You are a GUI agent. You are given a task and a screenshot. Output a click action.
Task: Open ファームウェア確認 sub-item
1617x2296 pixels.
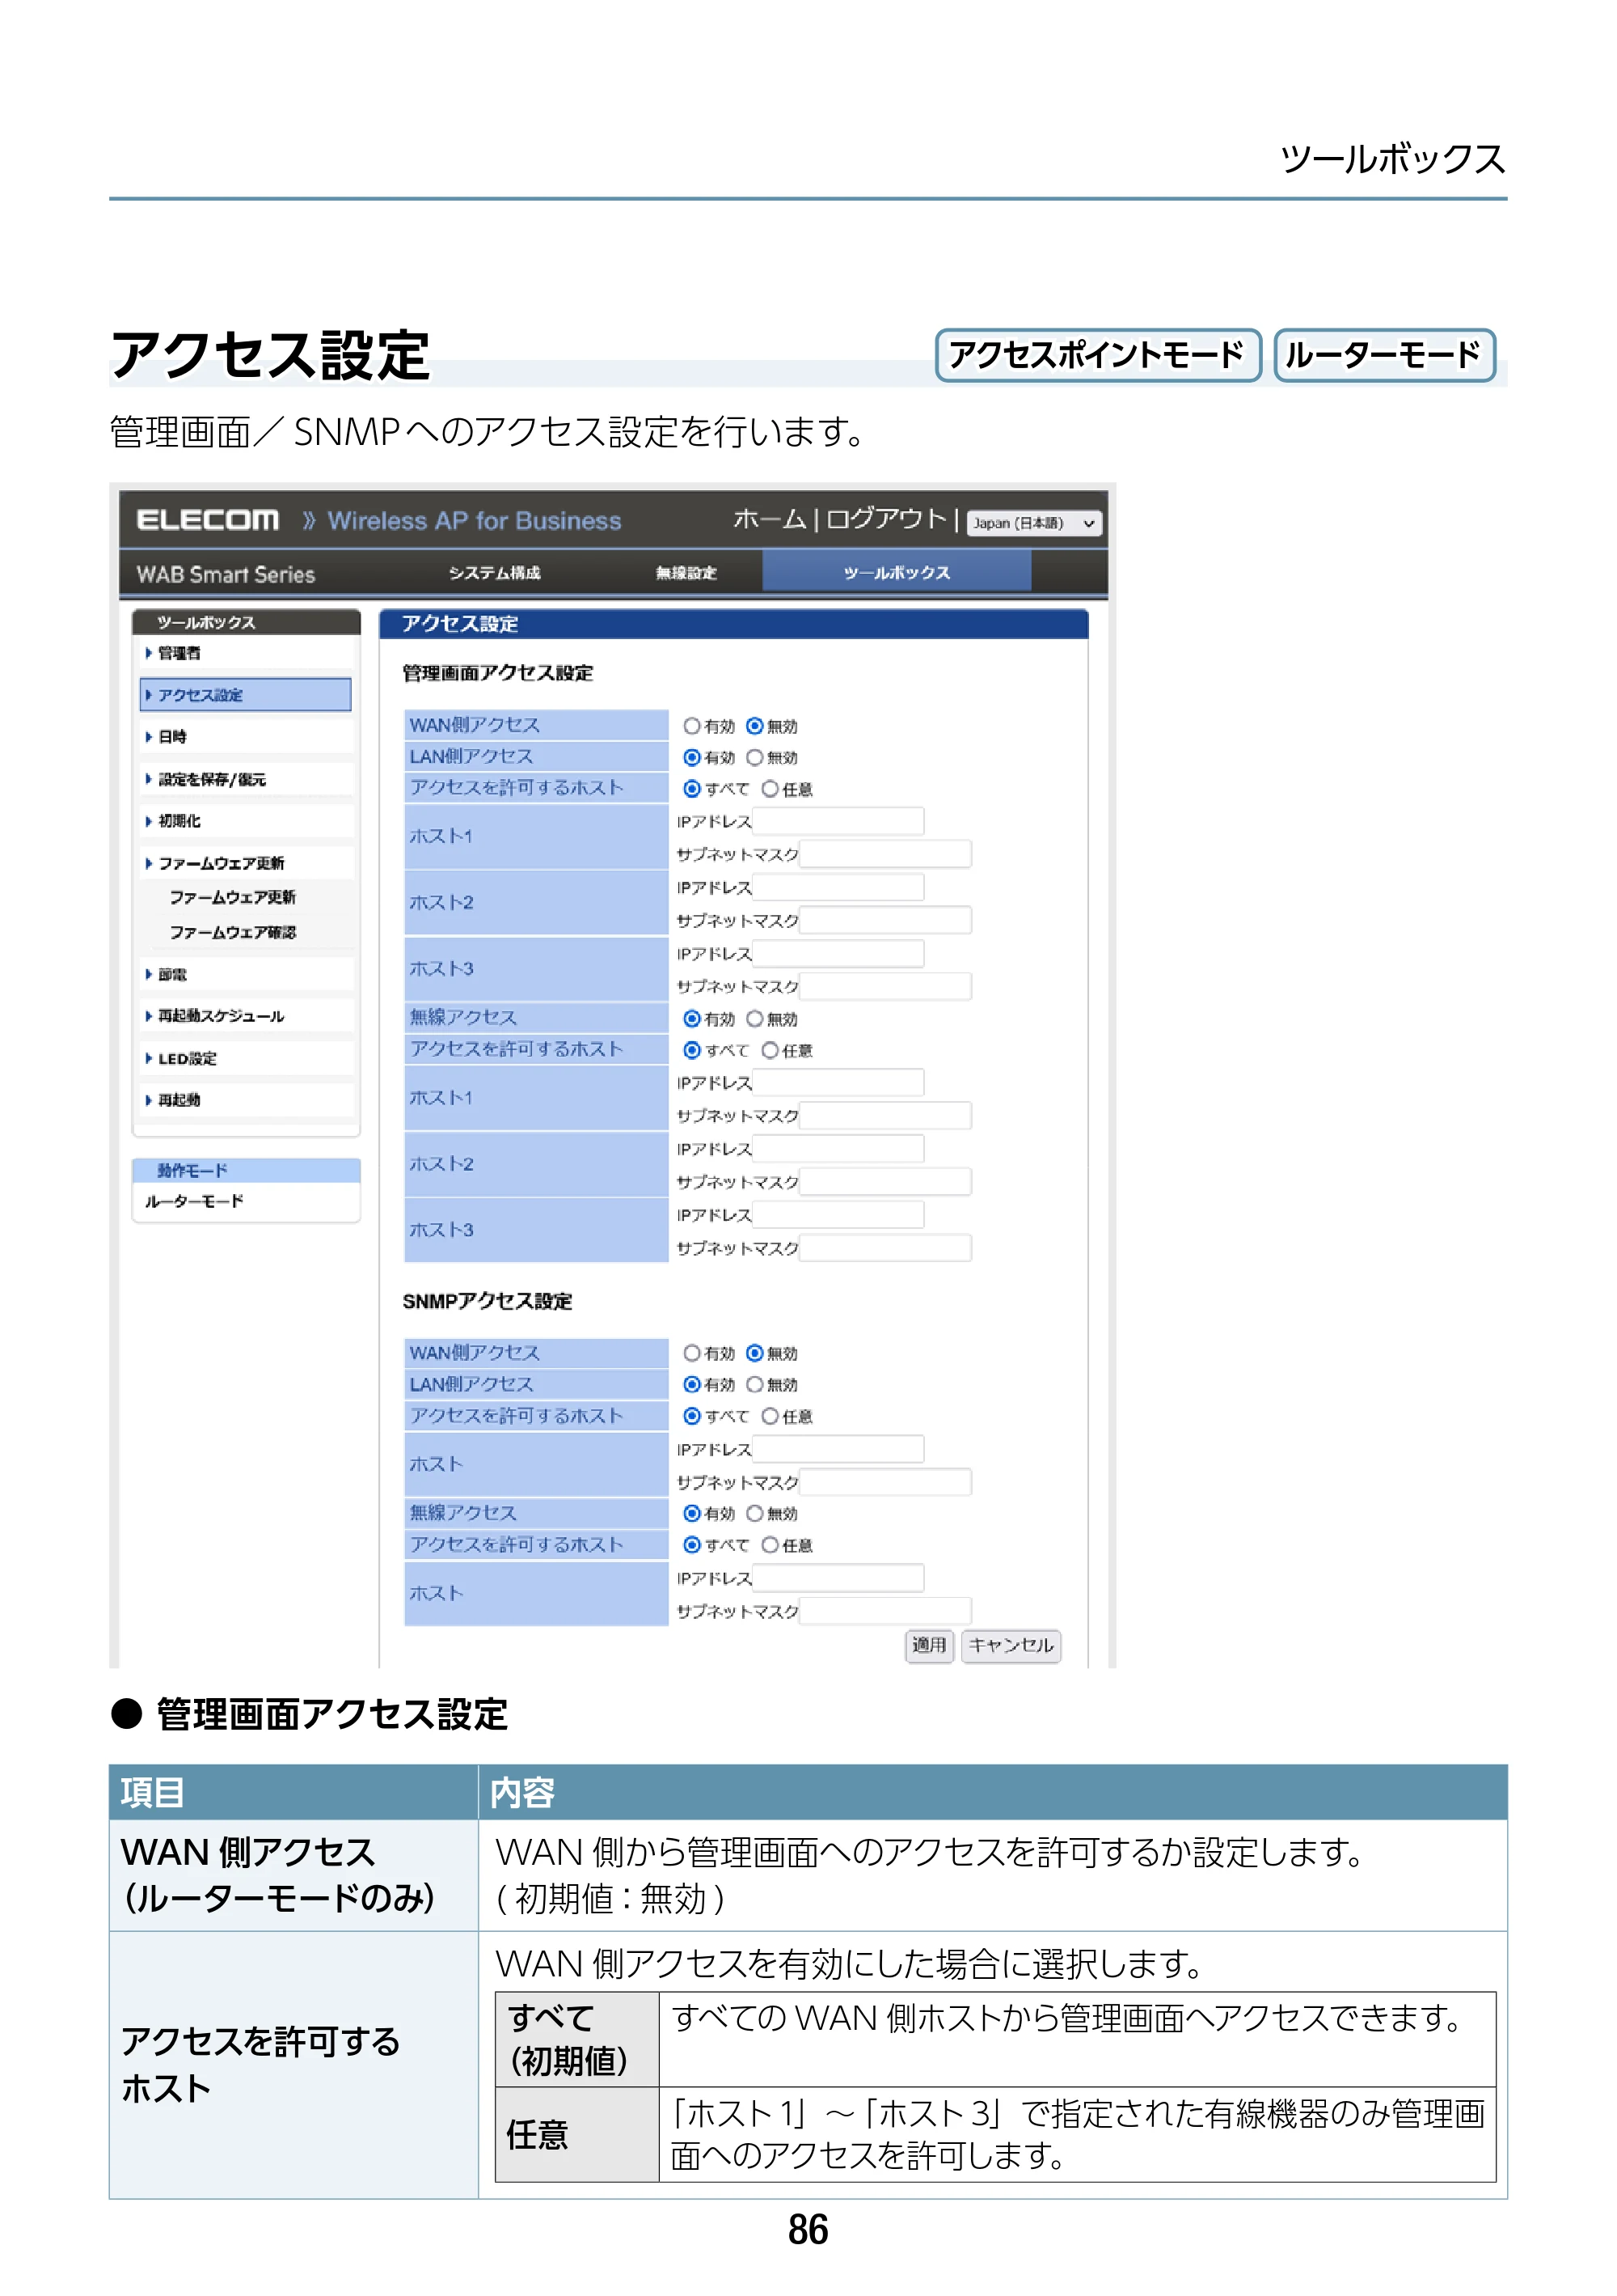tap(233, 932)
